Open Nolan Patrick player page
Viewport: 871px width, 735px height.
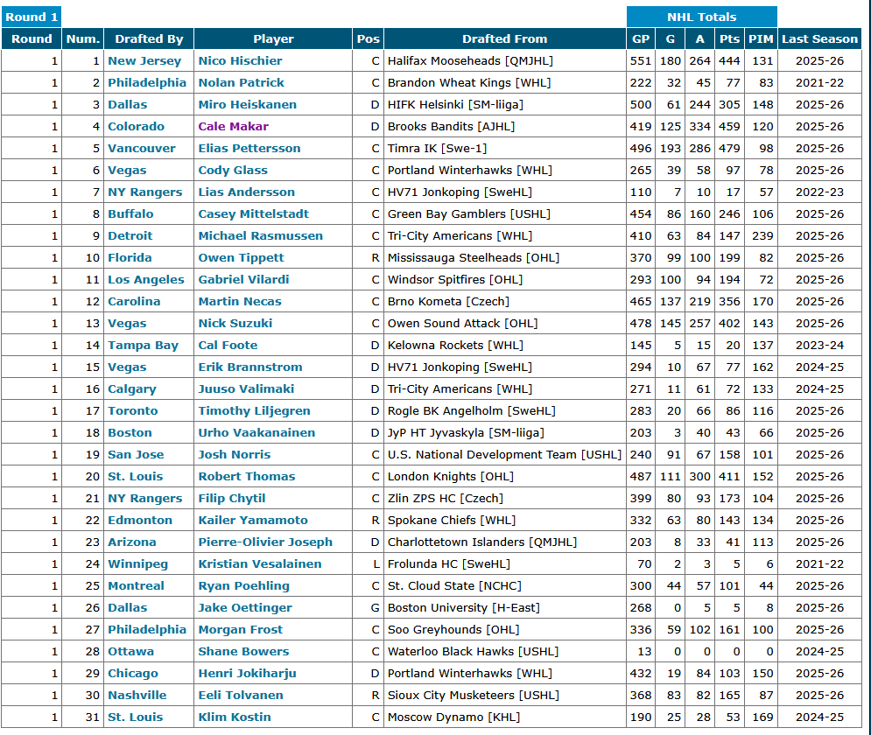click(x=241, y=83)
